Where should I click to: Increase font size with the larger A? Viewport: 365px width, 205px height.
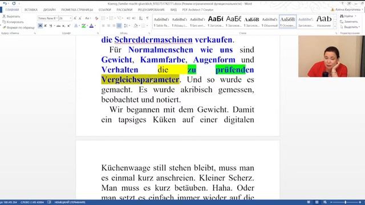coord(75,18)
